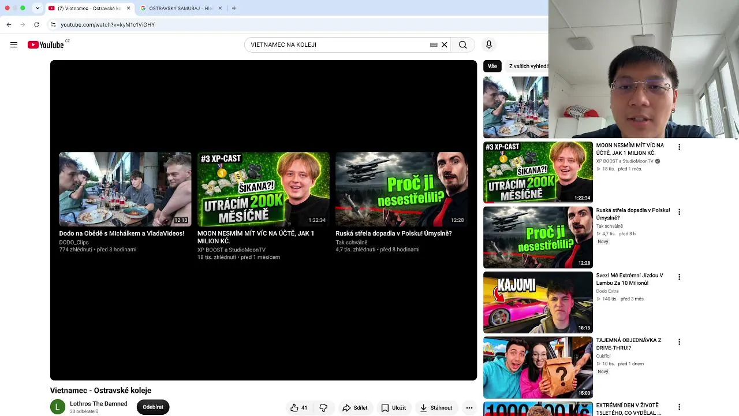Screen dimensions: 739x416
Task: Open sidebar UTRÁCÍM 200K MĚSÍČNĚ thumbnail
Action: (538, 172)
